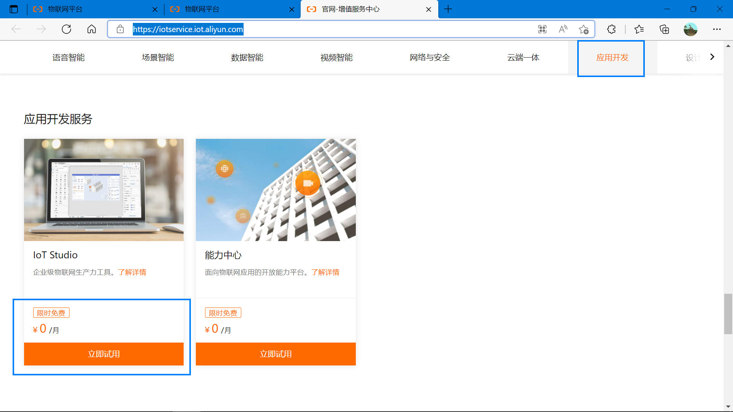Refresh the current page
Screen dimensions: 733x412
click(66, 29)
